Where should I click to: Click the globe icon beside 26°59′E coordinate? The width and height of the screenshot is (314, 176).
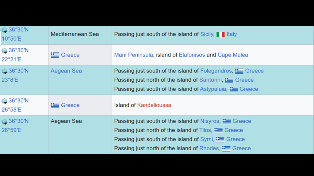(5, 122)
